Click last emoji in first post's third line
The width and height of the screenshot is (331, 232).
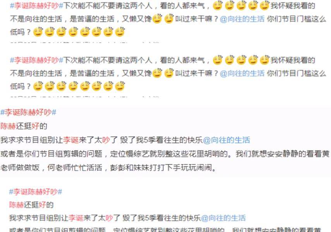tap(120, 32)
